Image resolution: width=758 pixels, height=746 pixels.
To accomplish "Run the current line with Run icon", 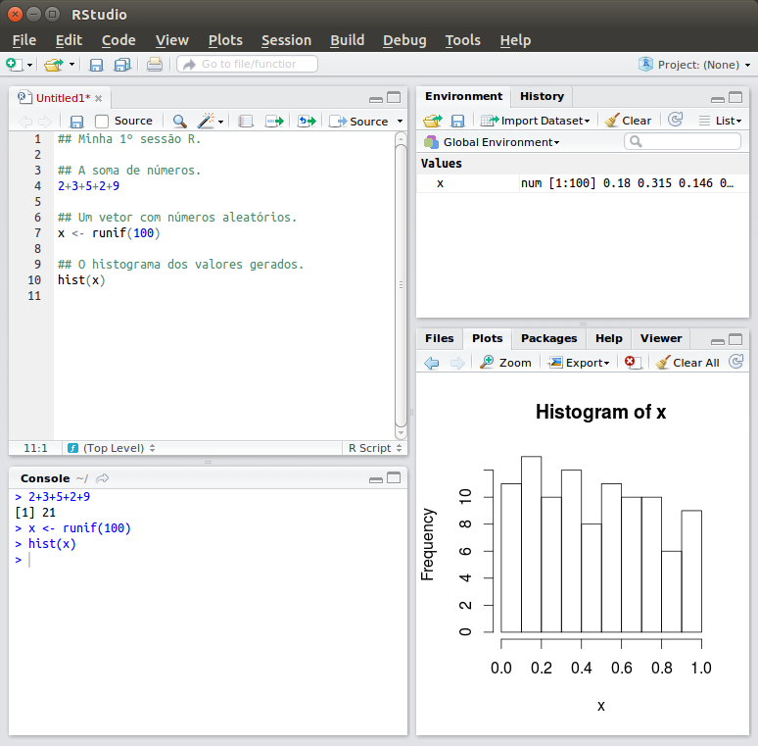I will (x=274, y=122).
